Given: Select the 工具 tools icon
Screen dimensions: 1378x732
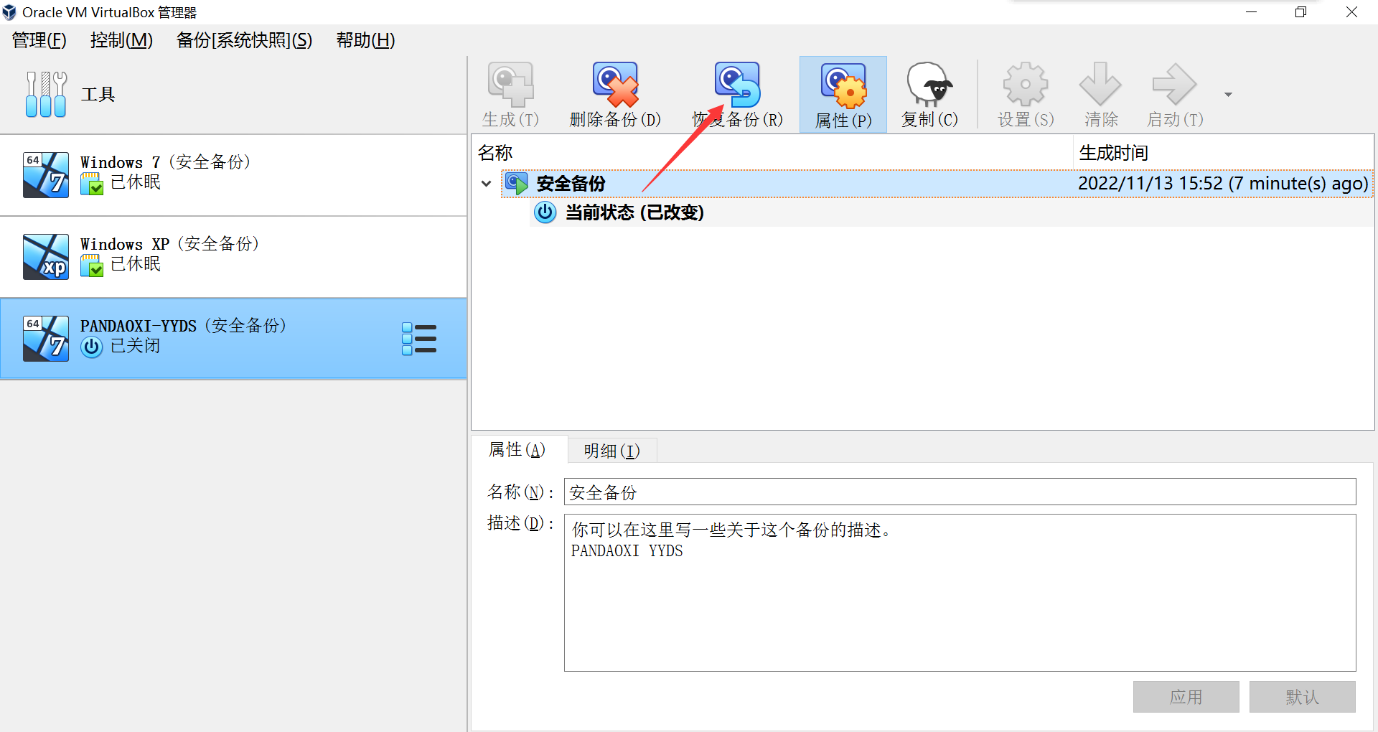Looking at the screenshot, I should click(x=46, y=94).
